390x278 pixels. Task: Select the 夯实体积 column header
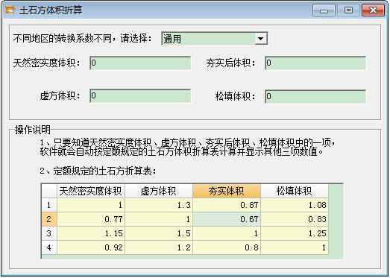tap(227, 191)
